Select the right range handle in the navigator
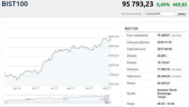 pyautogui.click(x=108, y=98)
